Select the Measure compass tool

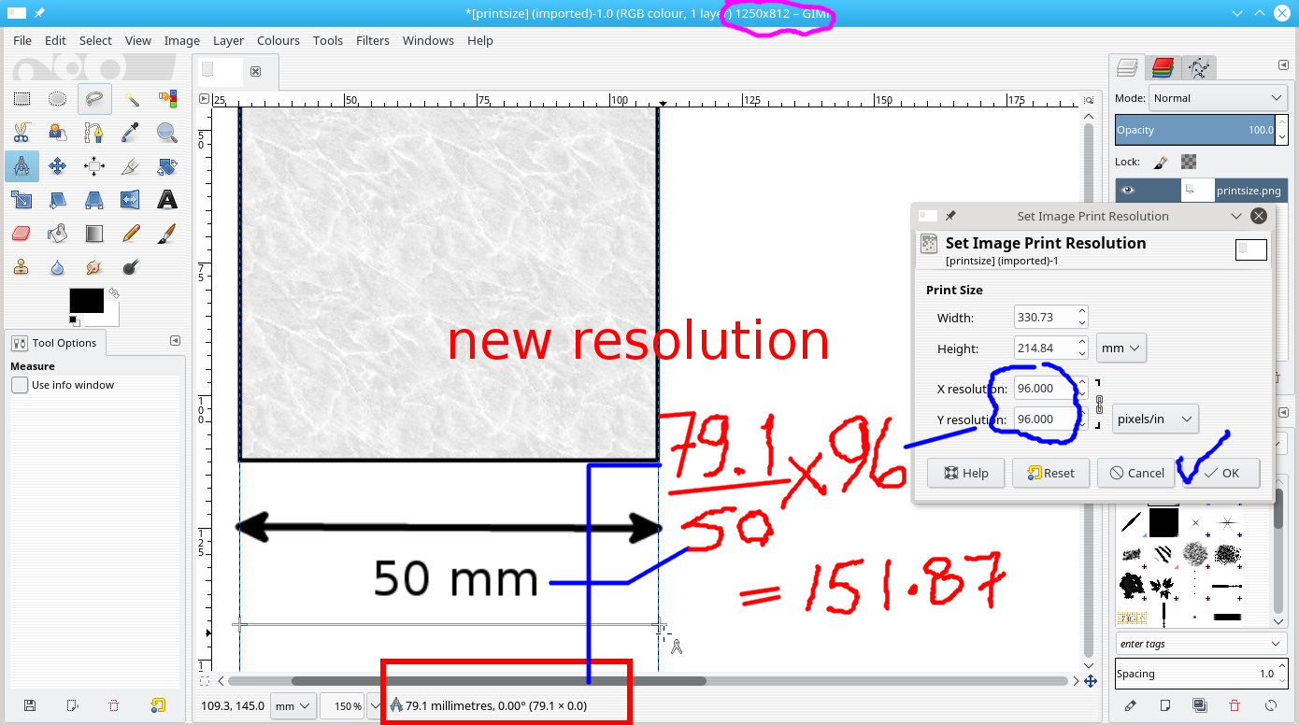(21, 166)
